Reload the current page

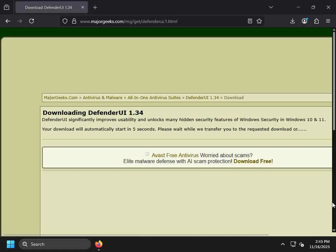(31, 21)
